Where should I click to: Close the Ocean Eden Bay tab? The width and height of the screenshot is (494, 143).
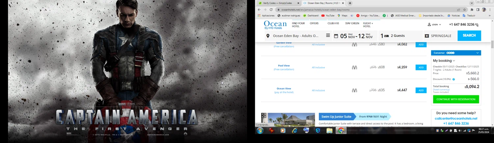(343, 3)
